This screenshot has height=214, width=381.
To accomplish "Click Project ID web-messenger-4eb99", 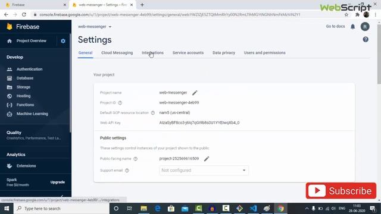I will pos(179,103).
